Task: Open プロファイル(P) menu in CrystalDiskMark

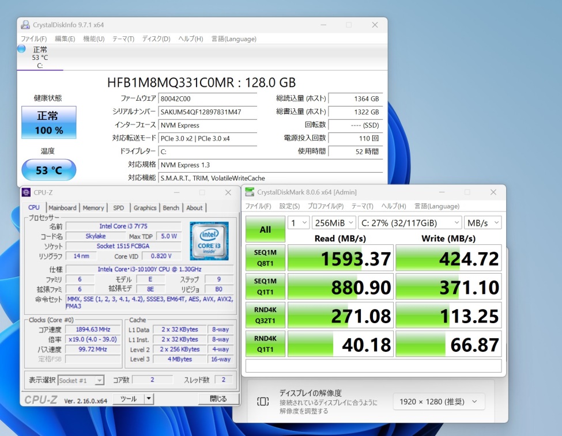Action: pyautogui.click(x=326, y=206)
